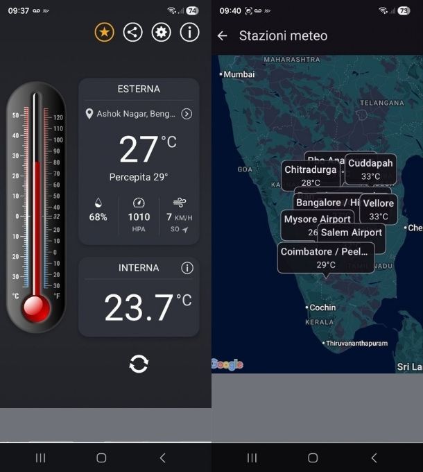Image resolution: width=423 pixels, height=472 pixels.
Task: Tap the wind direction arrow icon
Action: pyautogui.click(x=185, y=230)
